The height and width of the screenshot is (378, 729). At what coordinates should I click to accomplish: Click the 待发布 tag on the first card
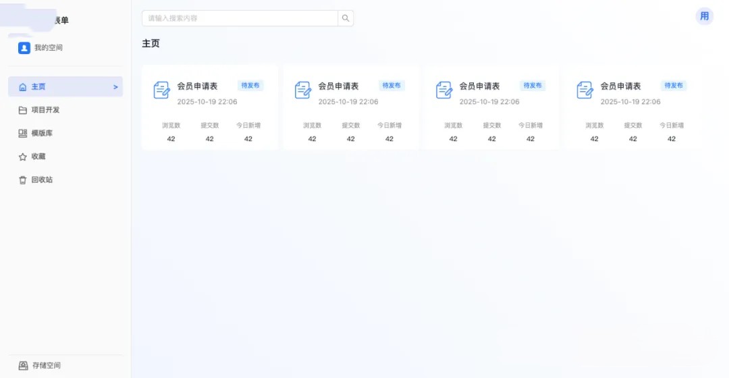pos(250,86)
